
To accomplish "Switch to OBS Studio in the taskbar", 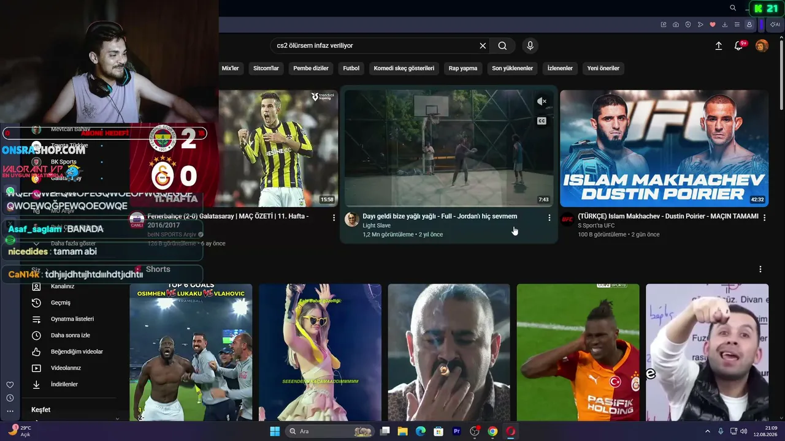I will (474, 431).
